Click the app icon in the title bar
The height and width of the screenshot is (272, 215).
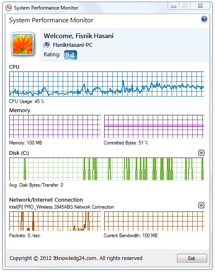coord(9,8)
